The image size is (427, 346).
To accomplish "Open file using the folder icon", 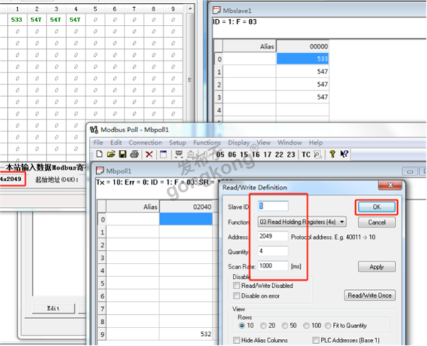I will point(111,154).
